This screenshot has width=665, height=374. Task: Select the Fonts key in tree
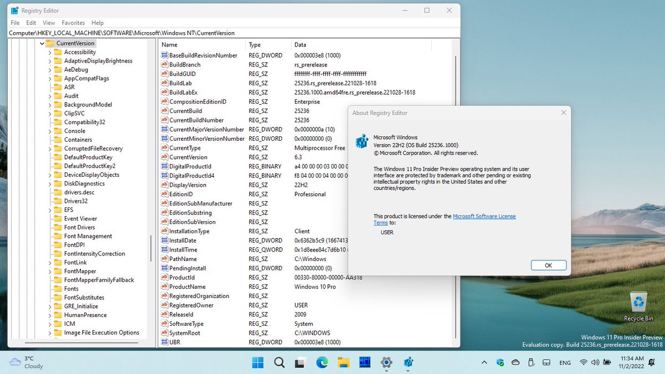(x=71, y=289)
